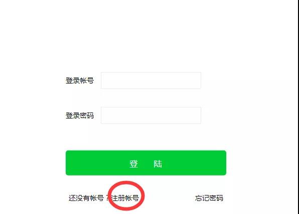Viewport: 299px width, 214px height.
Task: Click the 登 character on green button
Action: tap(133, 164)
